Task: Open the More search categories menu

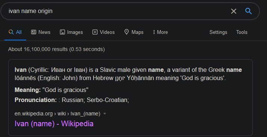Action: [x=160, y=32]
